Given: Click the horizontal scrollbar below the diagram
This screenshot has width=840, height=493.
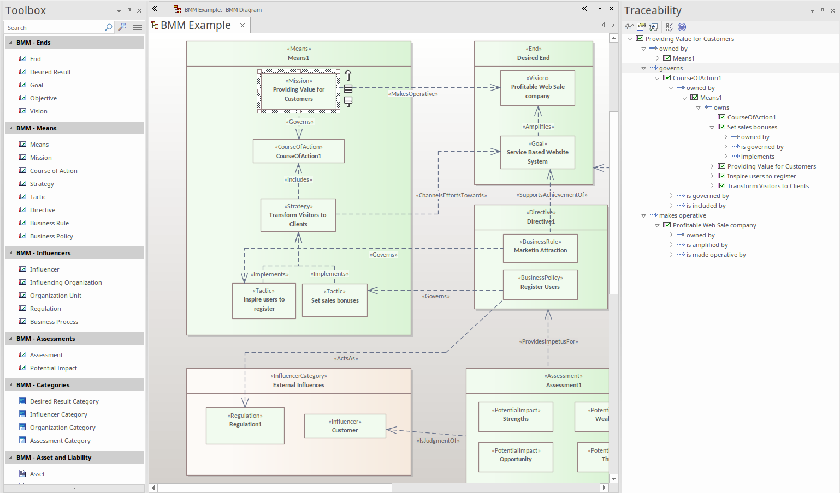Looking at the screenshot, I should [273, 488].
